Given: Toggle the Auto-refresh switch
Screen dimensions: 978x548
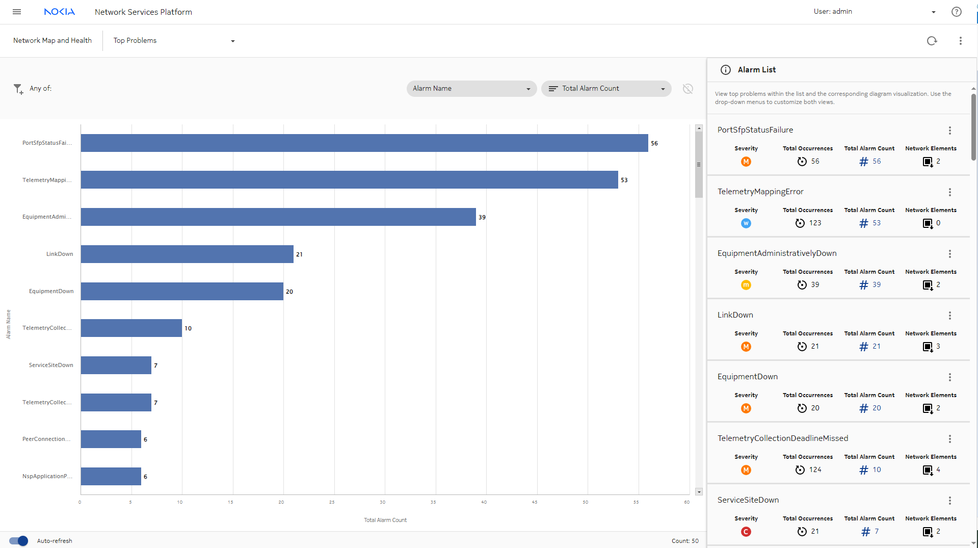Looking at the screenshot, I should point(19,541).
